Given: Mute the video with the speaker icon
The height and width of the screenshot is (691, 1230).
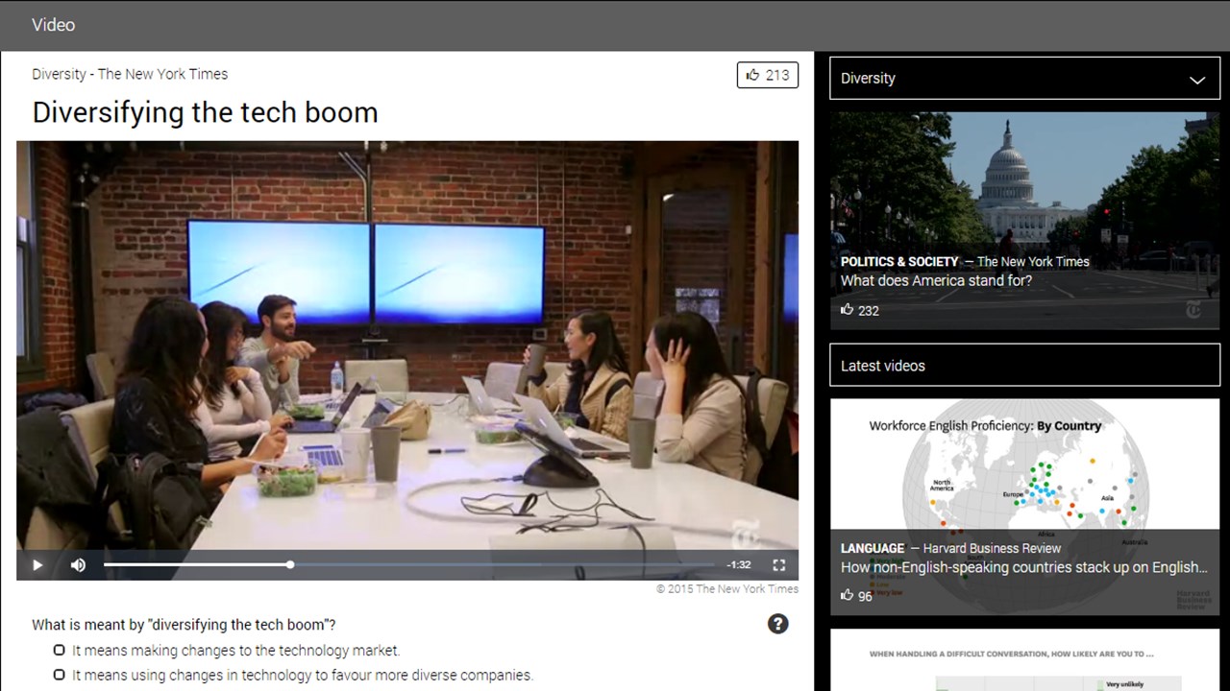Looking at the screenshot, I should click(x=79, y=565).
